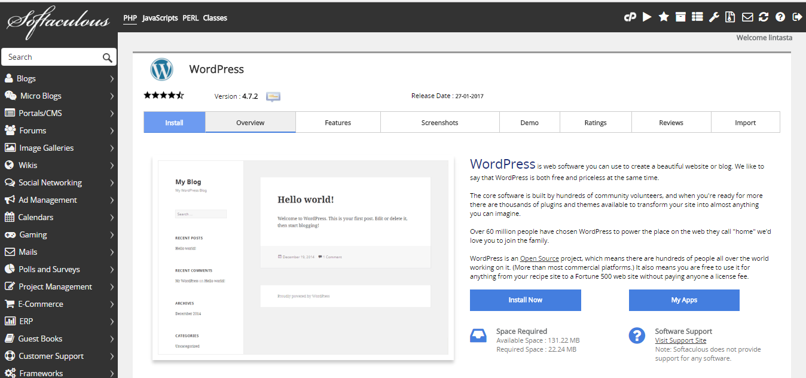Open the archive box installations icon

tap(680, 17)
